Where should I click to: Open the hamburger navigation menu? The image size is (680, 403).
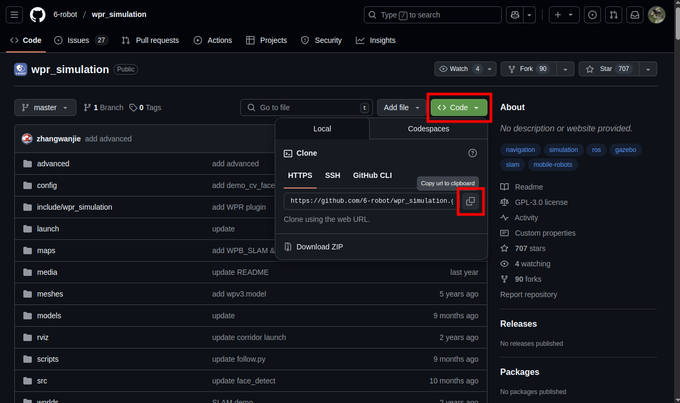(x=14, y=15)
